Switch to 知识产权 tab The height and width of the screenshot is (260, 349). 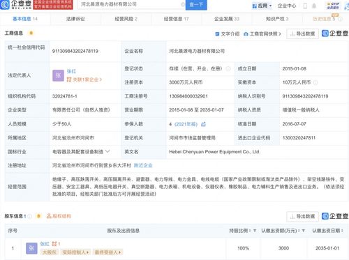(277, 19)
